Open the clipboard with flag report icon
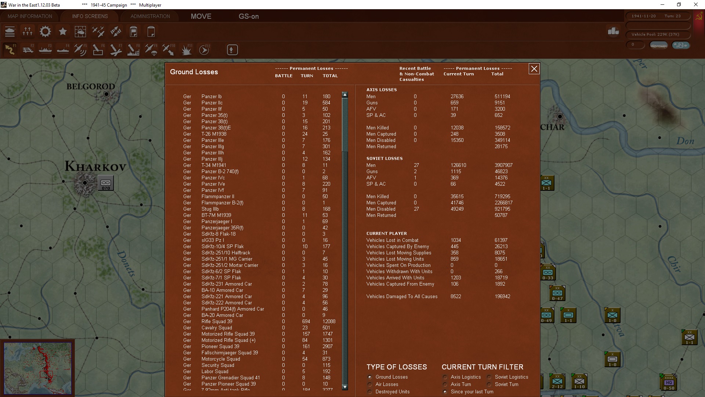Viewport: 705px width, 397px height. point(133,32)
